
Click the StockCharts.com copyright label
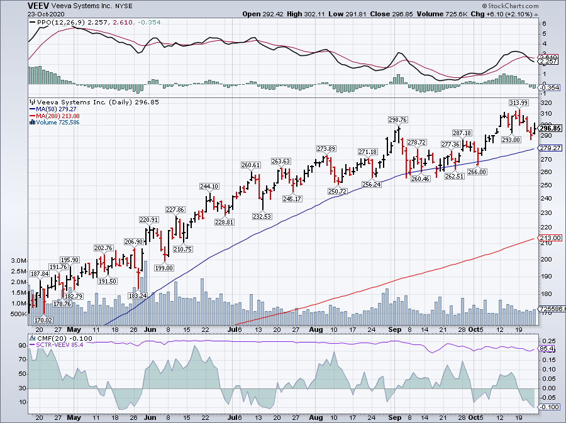[x=510, y=6]
